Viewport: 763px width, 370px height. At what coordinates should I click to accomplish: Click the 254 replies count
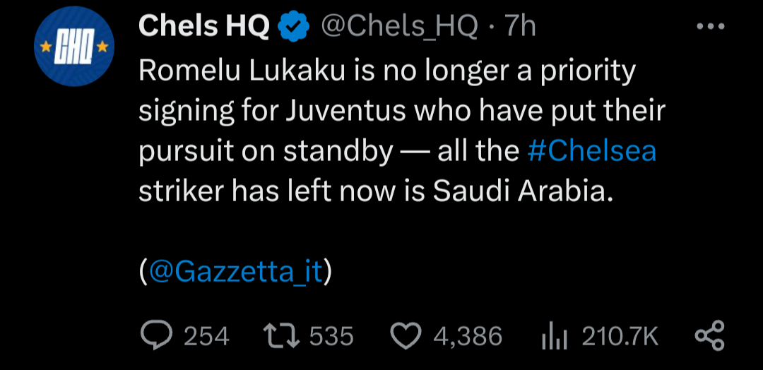(206, 337)
